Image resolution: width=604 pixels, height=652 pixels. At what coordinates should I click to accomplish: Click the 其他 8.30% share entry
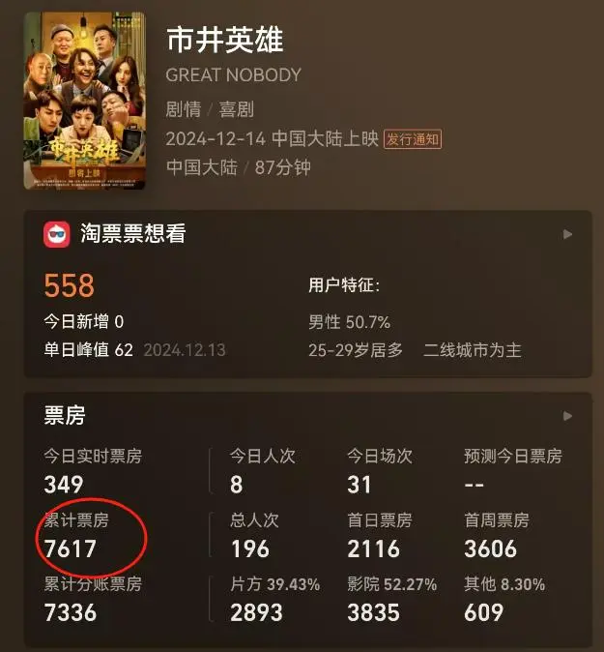504,584
